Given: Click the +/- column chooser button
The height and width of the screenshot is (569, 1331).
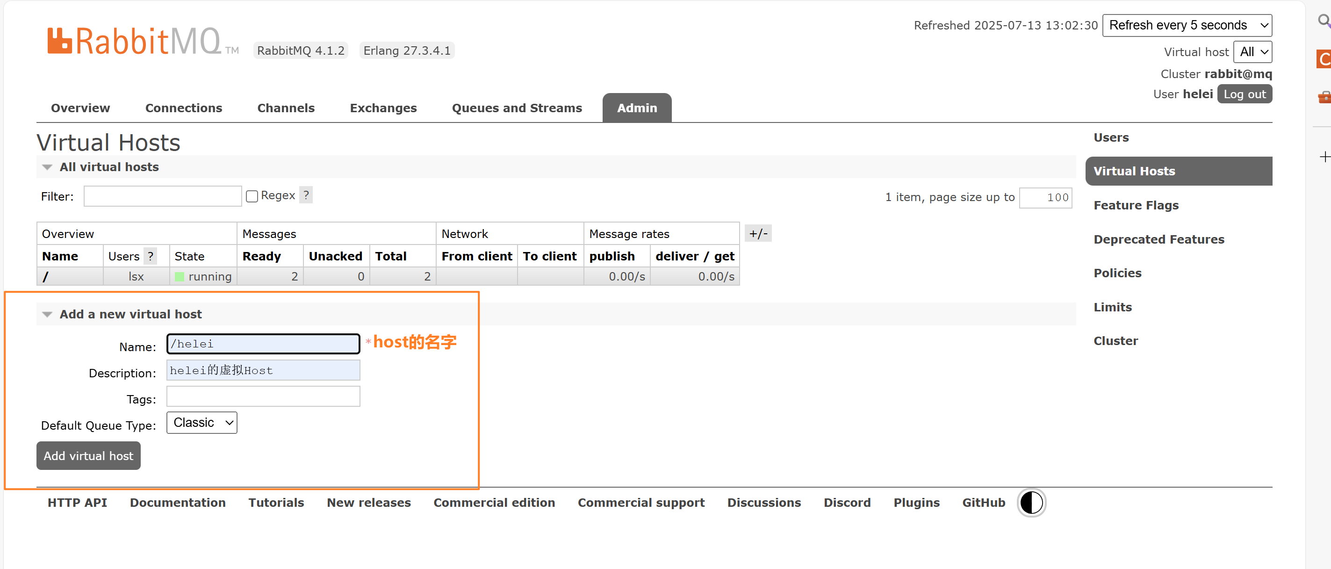Looking at the screenshot, I should [x=757, y=234].
